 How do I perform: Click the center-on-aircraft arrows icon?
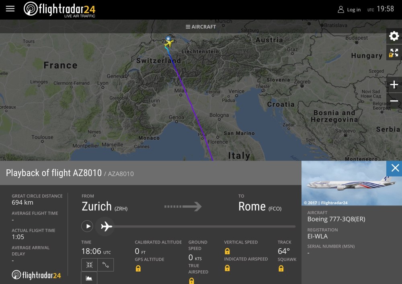point(89,265)
